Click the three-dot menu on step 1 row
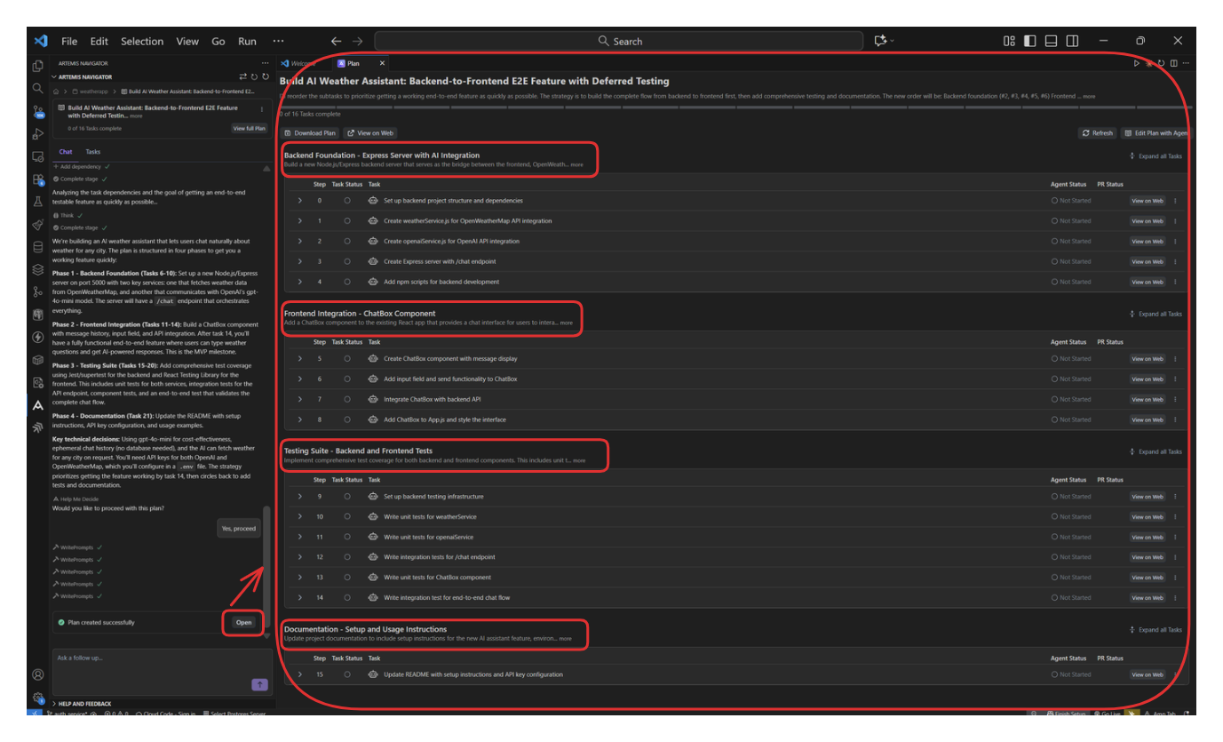The height and width of the screenshot is (742, 1223). 1175,221
